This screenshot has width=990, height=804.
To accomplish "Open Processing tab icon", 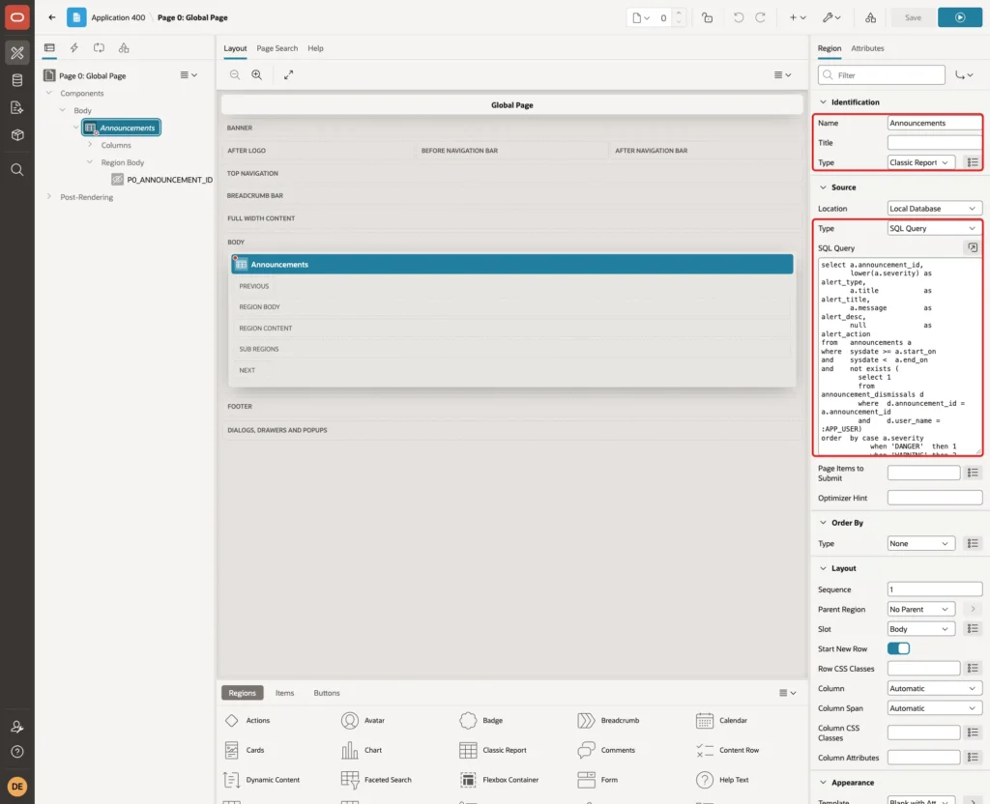I will (x=100, y=48).
